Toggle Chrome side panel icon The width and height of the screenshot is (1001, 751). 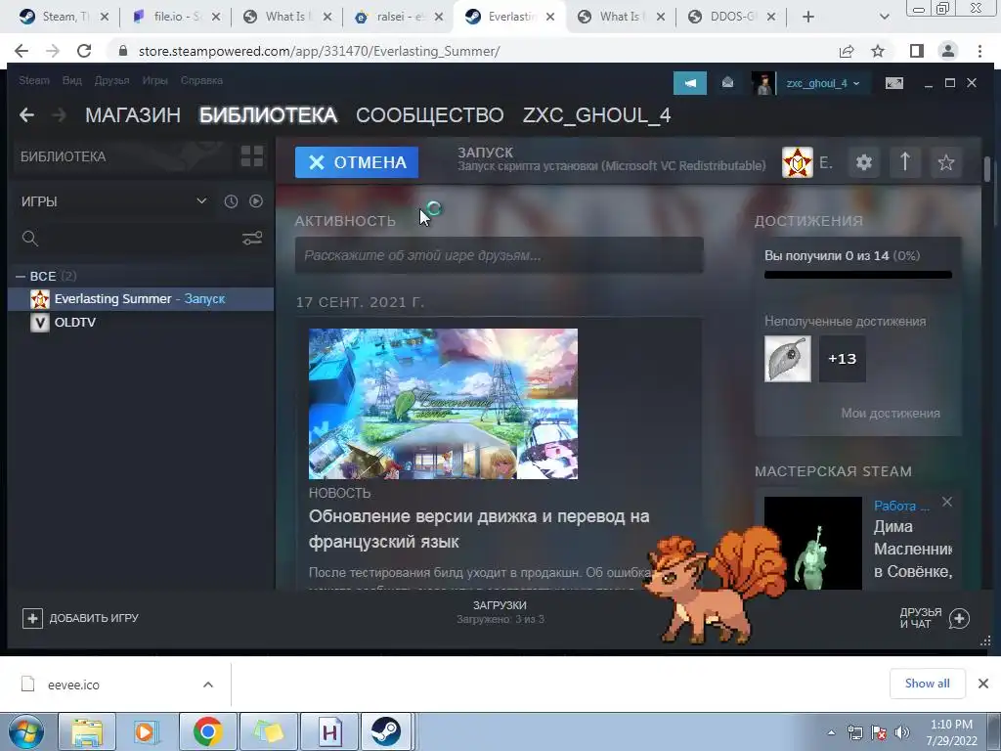click(917, 51)
